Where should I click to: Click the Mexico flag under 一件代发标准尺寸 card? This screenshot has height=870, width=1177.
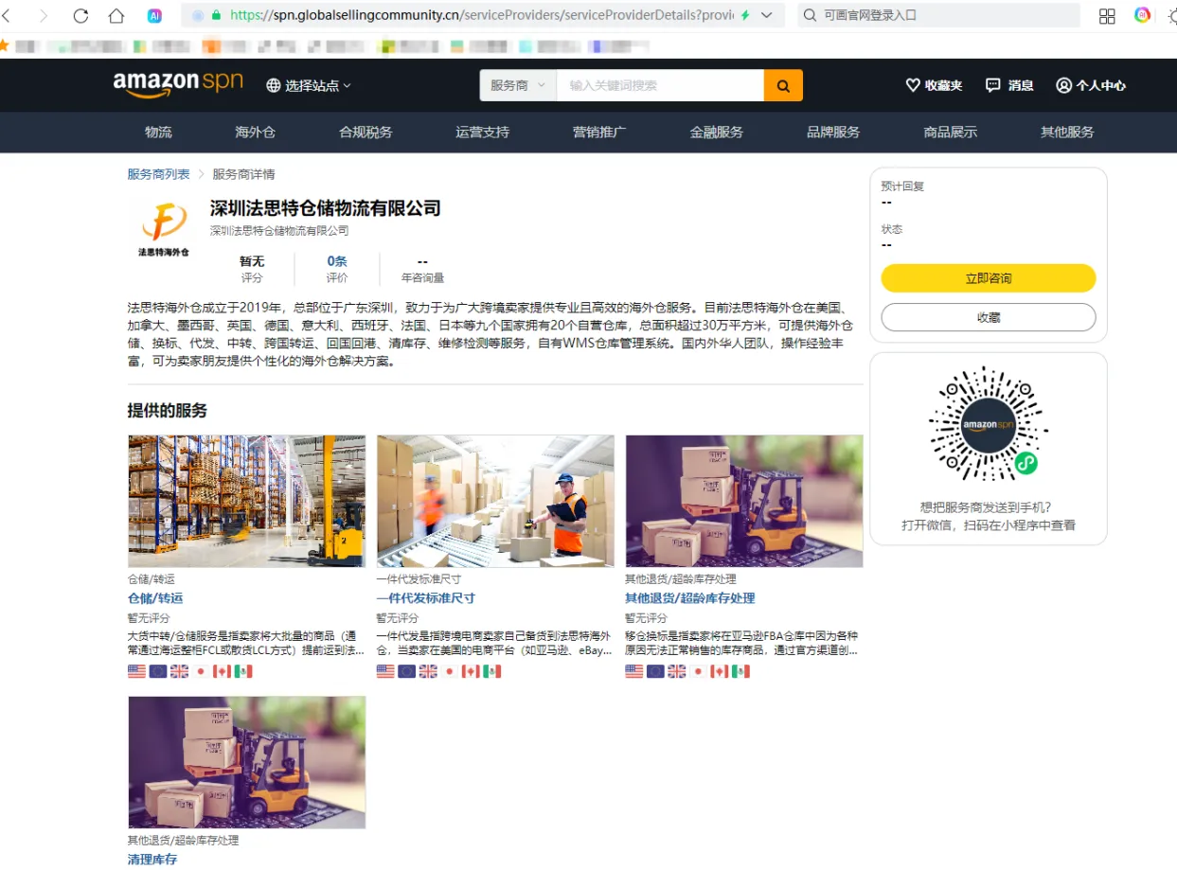coord(492,671)
